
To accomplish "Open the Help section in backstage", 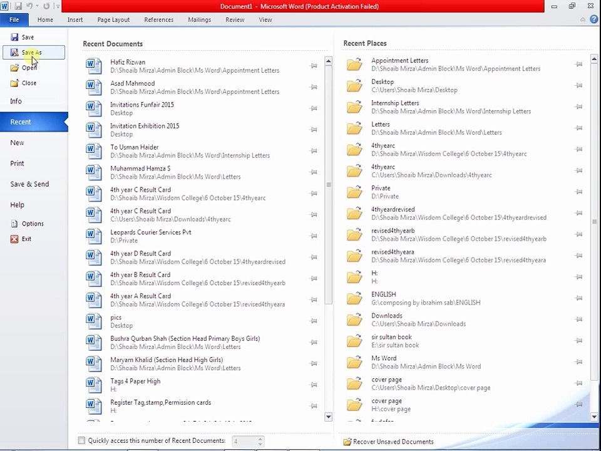I will (x=17, y=205).
